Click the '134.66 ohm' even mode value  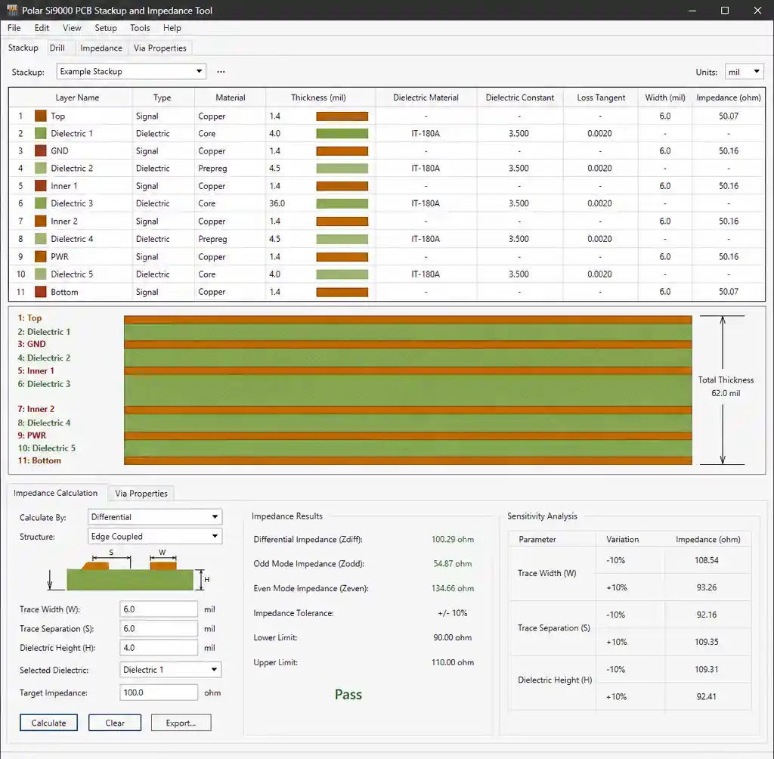pyautogui.click(x=453, y=588)
